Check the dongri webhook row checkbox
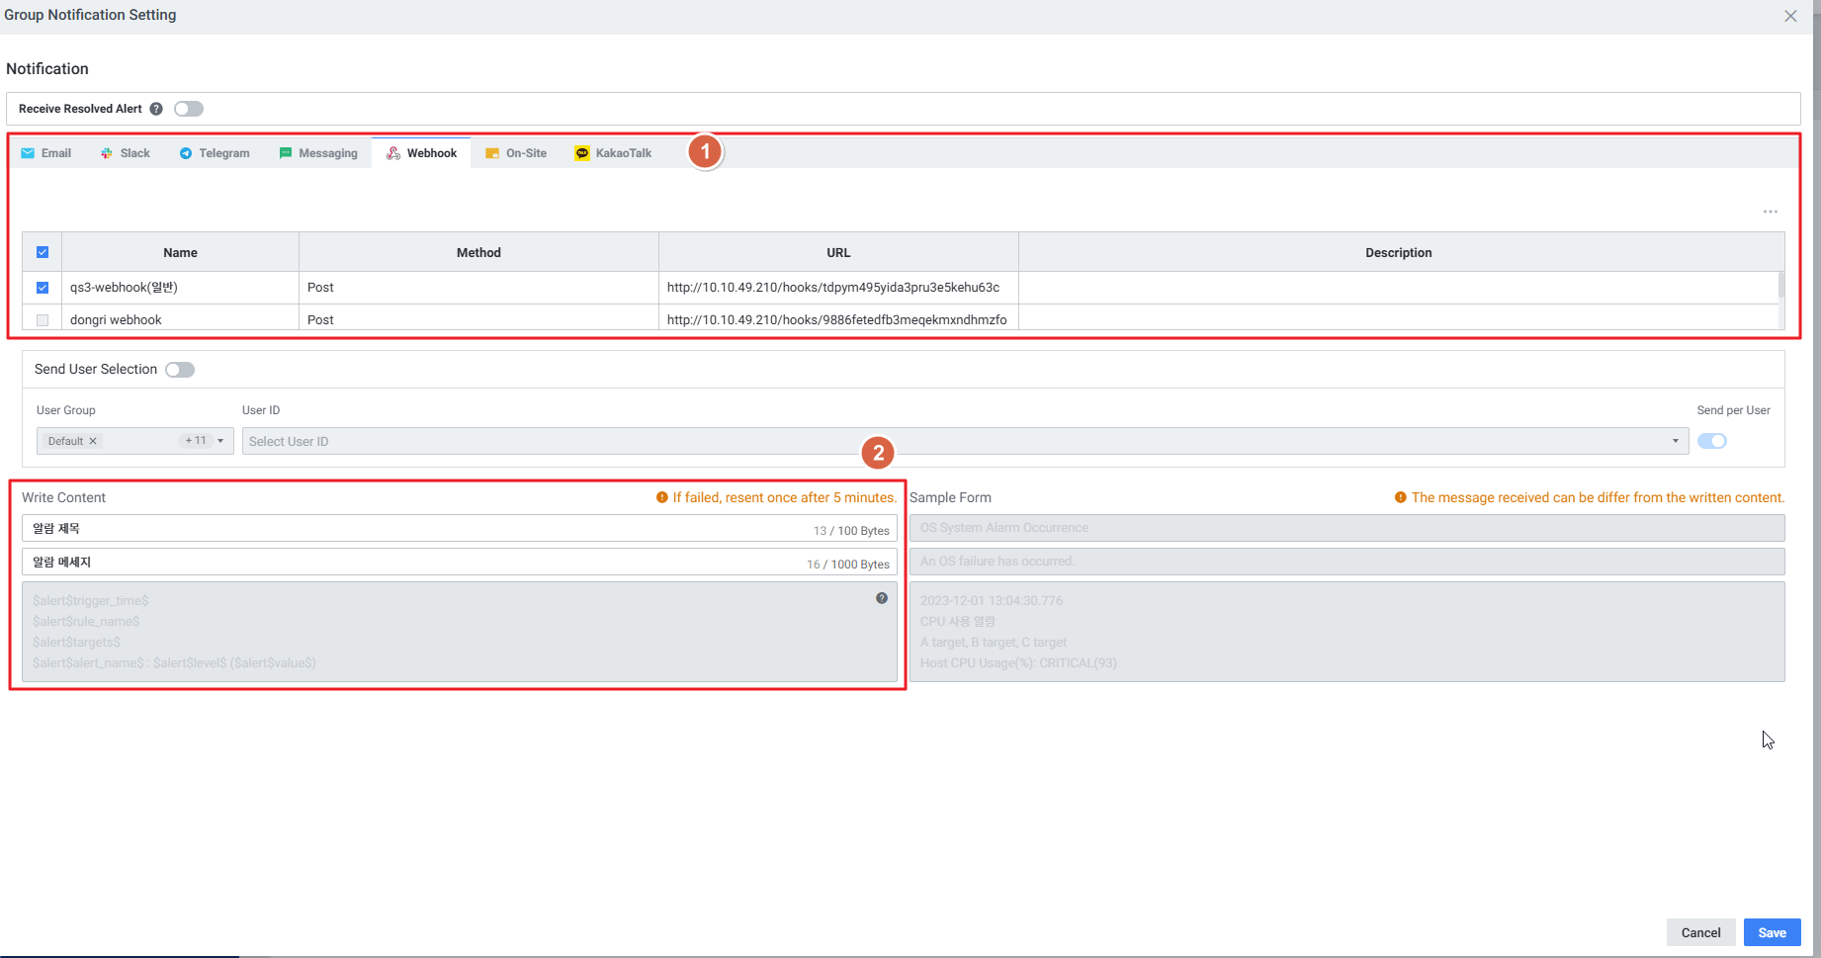Screen dimensions: 1821x958 (x=43, y=320)
